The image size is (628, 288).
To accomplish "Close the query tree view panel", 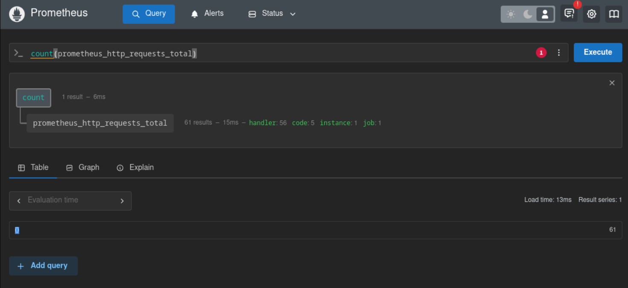I will coord(612,83).
